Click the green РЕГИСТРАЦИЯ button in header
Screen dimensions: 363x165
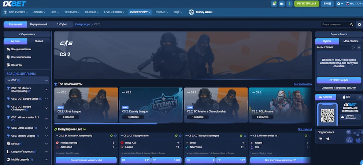307,3
